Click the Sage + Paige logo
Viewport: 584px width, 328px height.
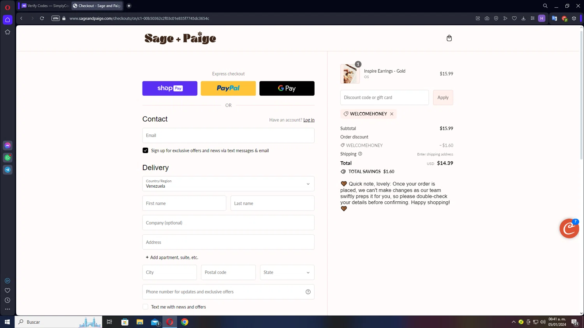coord(180,38)
